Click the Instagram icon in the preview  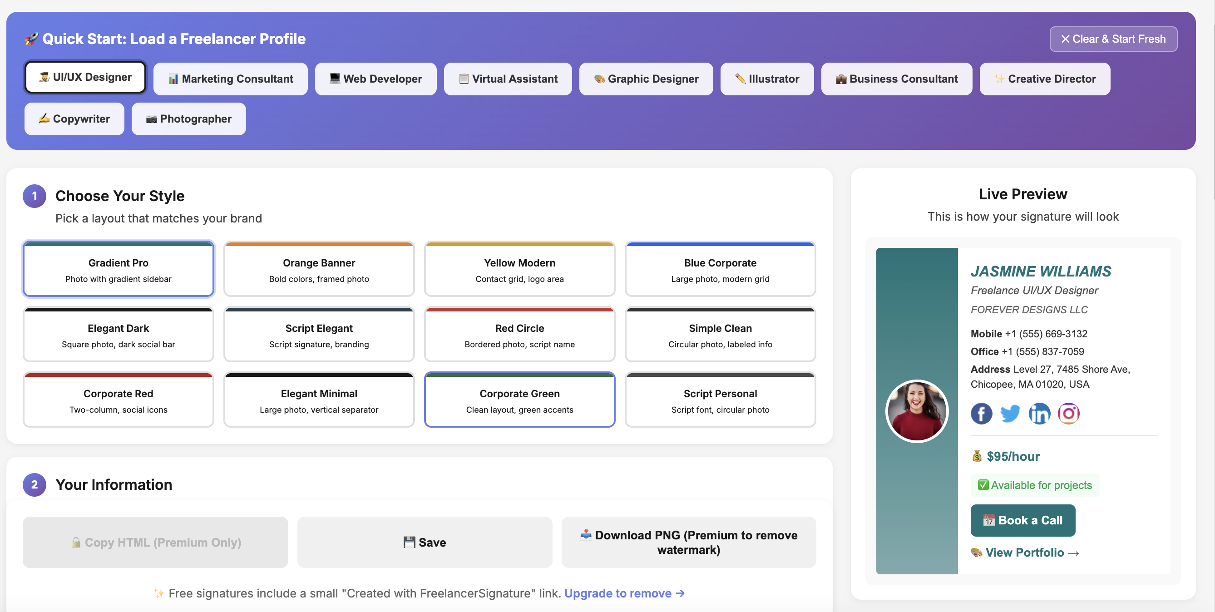(1069, 414)
